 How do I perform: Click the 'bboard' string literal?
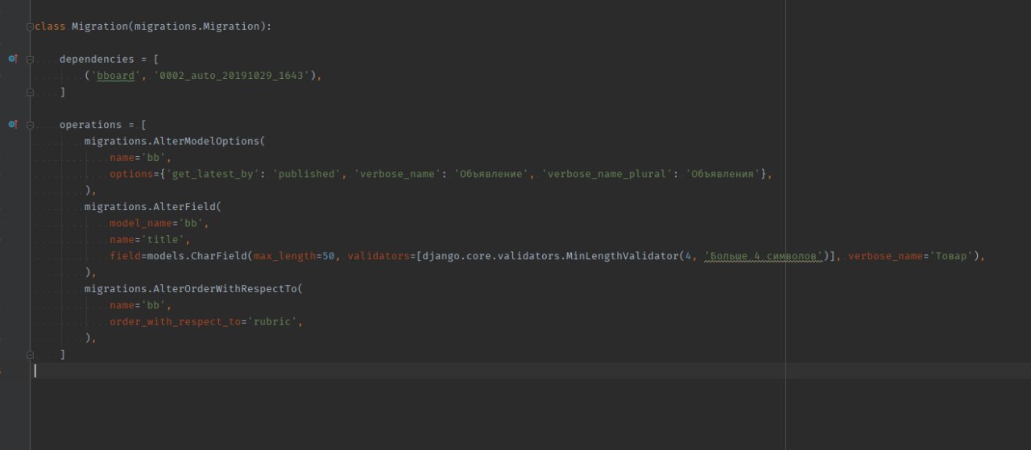click(x=116, y=76)
